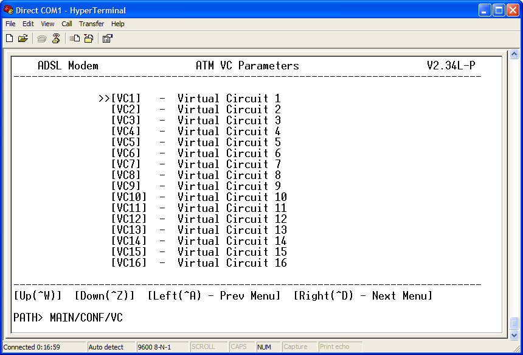Click the Receive file toolbar icon
This screenshot has height=355, width=523.
click(88, 38)
